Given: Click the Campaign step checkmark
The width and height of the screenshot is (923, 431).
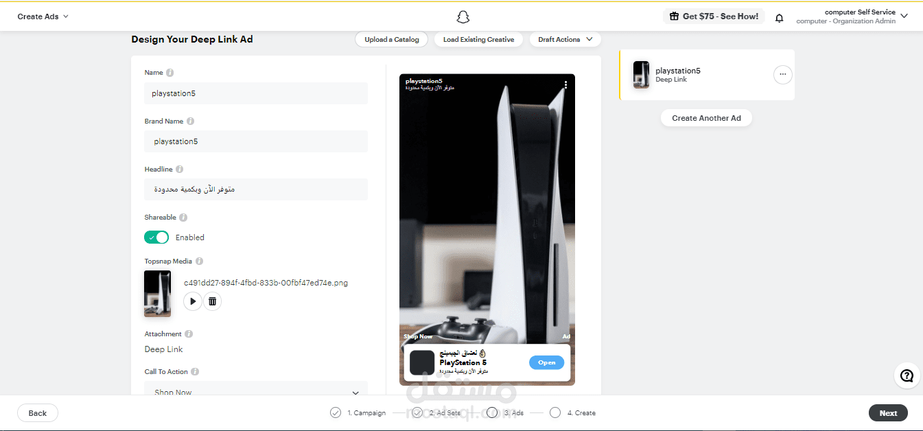Looking at the screenshot, I should tap(336, 412).
